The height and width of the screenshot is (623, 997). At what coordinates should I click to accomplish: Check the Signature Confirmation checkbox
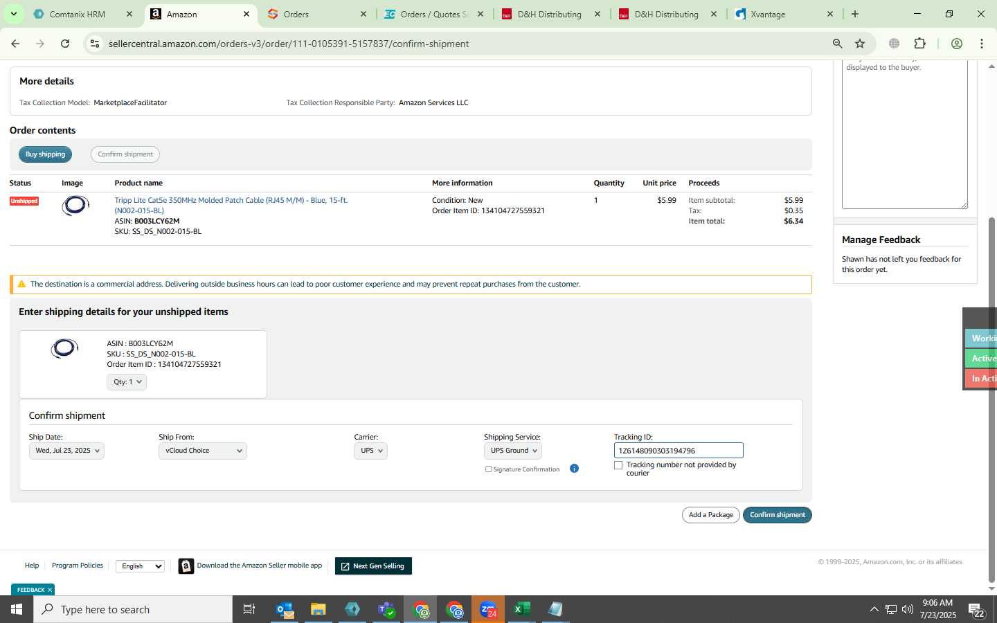(x=489, y=469)
